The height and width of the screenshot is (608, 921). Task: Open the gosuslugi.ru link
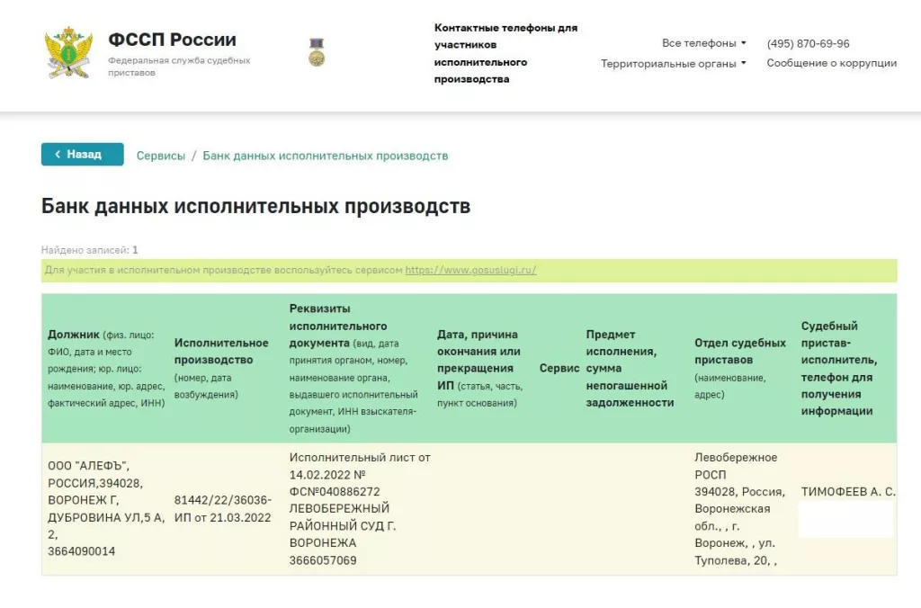pyautogui.click(x=470, y=270)
